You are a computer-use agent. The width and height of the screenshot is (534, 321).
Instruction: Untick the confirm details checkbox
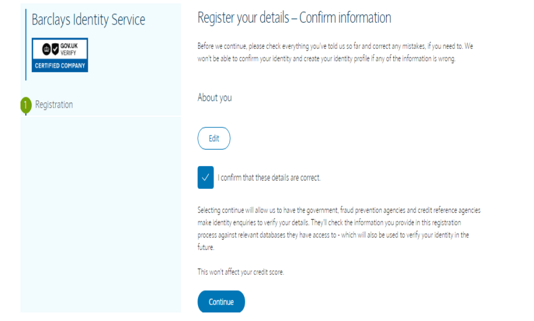tap(206, 178)
